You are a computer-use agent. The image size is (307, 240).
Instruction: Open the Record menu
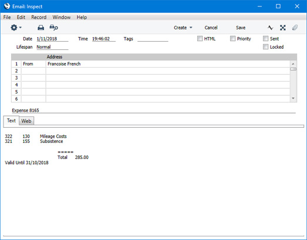pos(39,17)
